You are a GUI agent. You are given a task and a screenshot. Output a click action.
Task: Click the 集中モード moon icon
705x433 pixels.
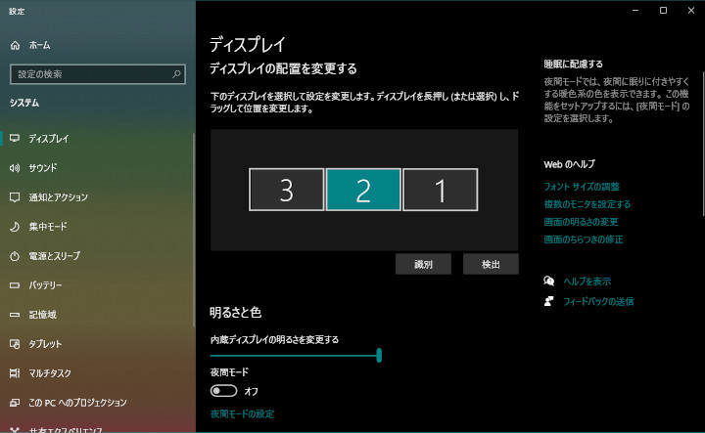(15, 227)
